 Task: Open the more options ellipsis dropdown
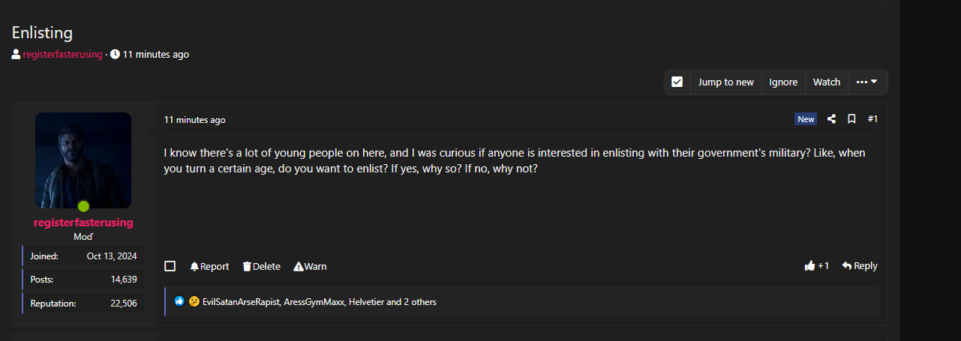[x=867, y=82]
